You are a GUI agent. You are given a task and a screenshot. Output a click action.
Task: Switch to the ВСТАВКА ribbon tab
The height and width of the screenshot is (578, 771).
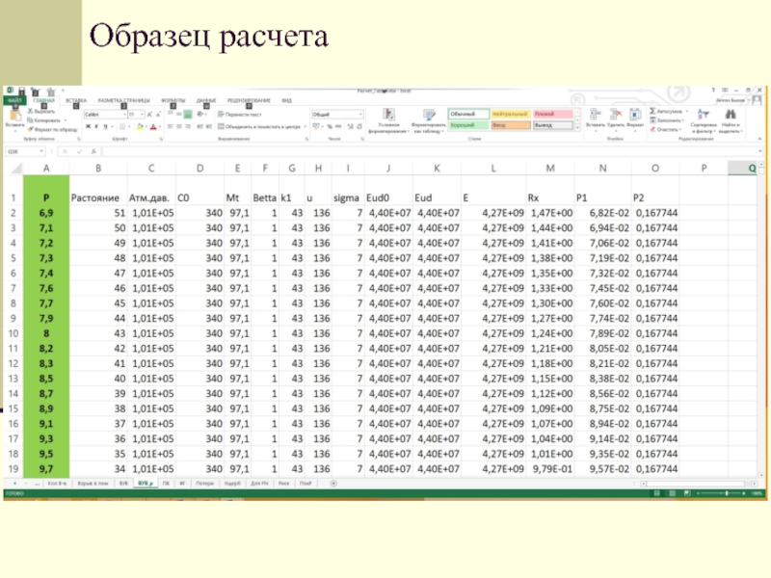coord(76,100)
